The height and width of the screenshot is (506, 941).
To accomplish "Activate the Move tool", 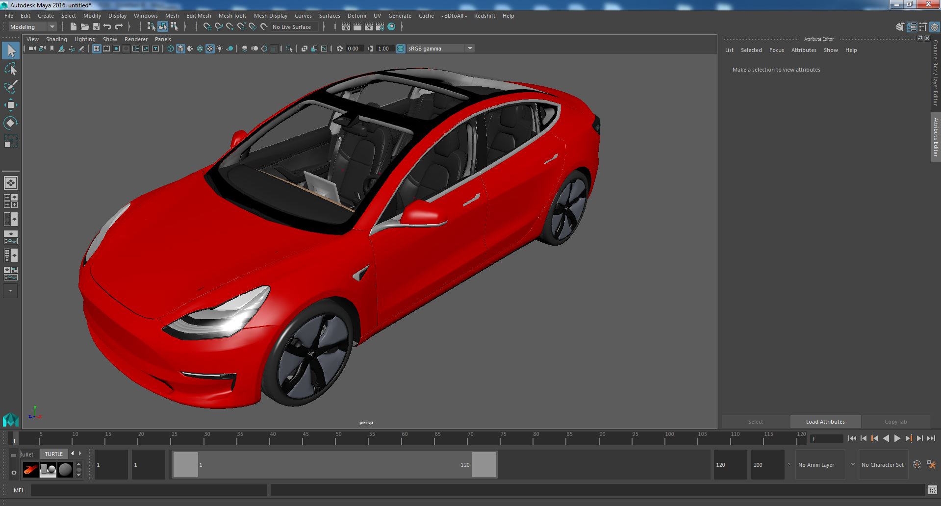I will pyautogui.click(x=11, y=105).
